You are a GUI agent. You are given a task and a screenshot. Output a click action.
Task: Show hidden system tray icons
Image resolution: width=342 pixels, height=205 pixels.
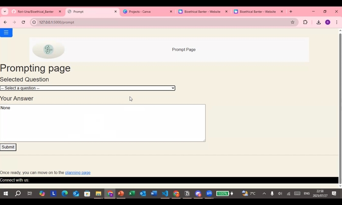[264, 194]
